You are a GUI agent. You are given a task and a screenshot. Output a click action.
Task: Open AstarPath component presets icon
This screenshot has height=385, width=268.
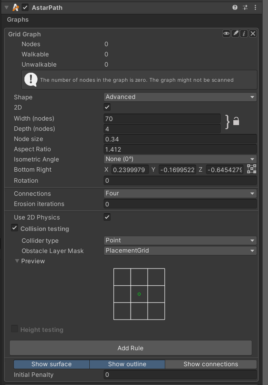coord(245,7)
